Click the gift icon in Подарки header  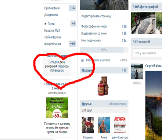point(125,70)
